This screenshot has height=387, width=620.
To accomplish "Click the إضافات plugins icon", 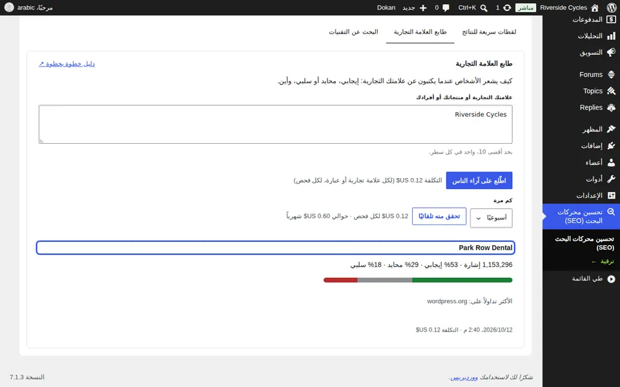I will 611,146.
